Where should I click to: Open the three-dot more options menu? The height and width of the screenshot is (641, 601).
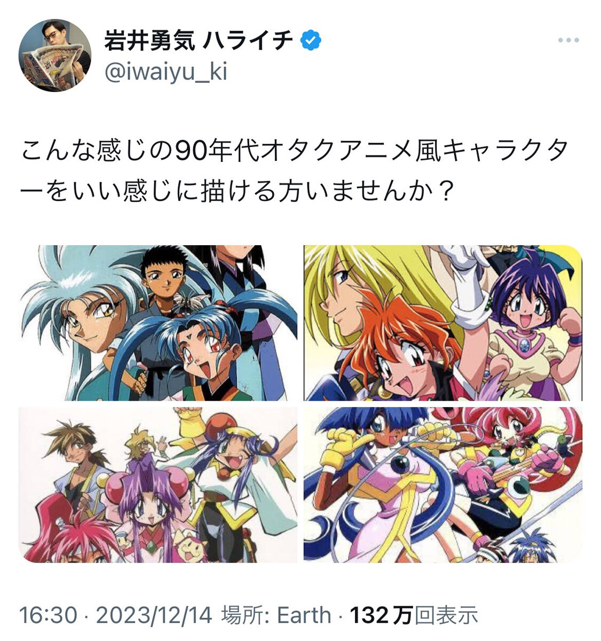click(568, 41)
